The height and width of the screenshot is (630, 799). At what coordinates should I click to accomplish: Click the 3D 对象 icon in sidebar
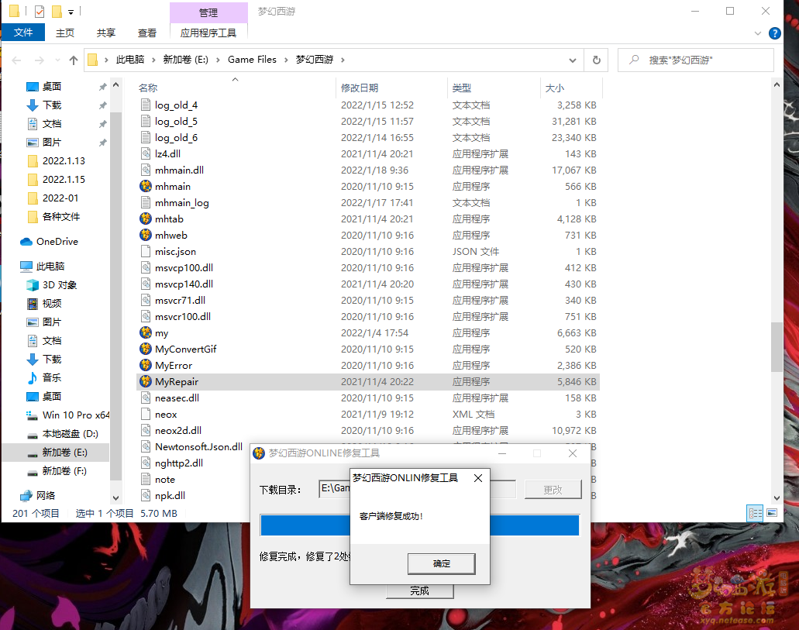coord(32,285)
